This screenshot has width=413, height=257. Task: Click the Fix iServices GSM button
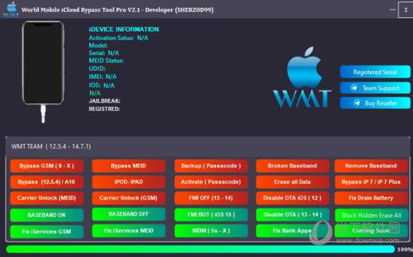(x=47, y=232)
